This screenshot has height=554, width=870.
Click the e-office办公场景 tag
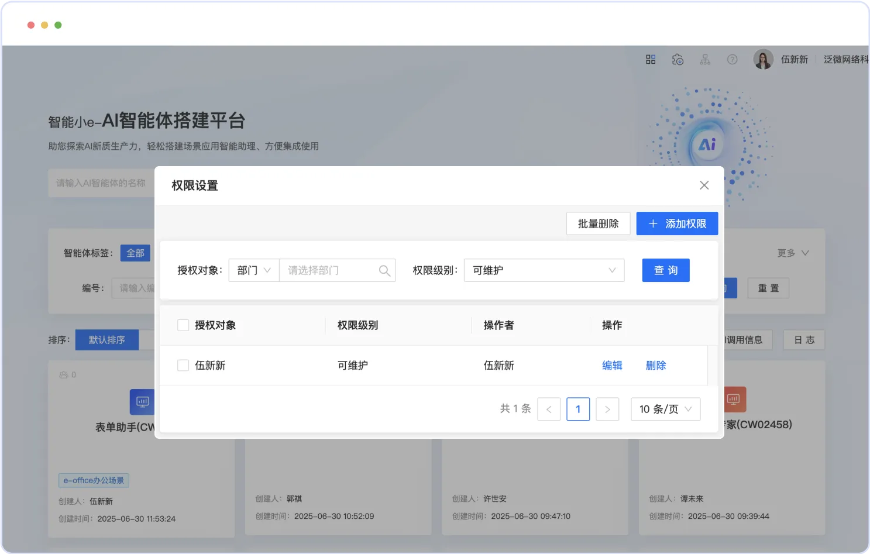(x=94, y=480)
